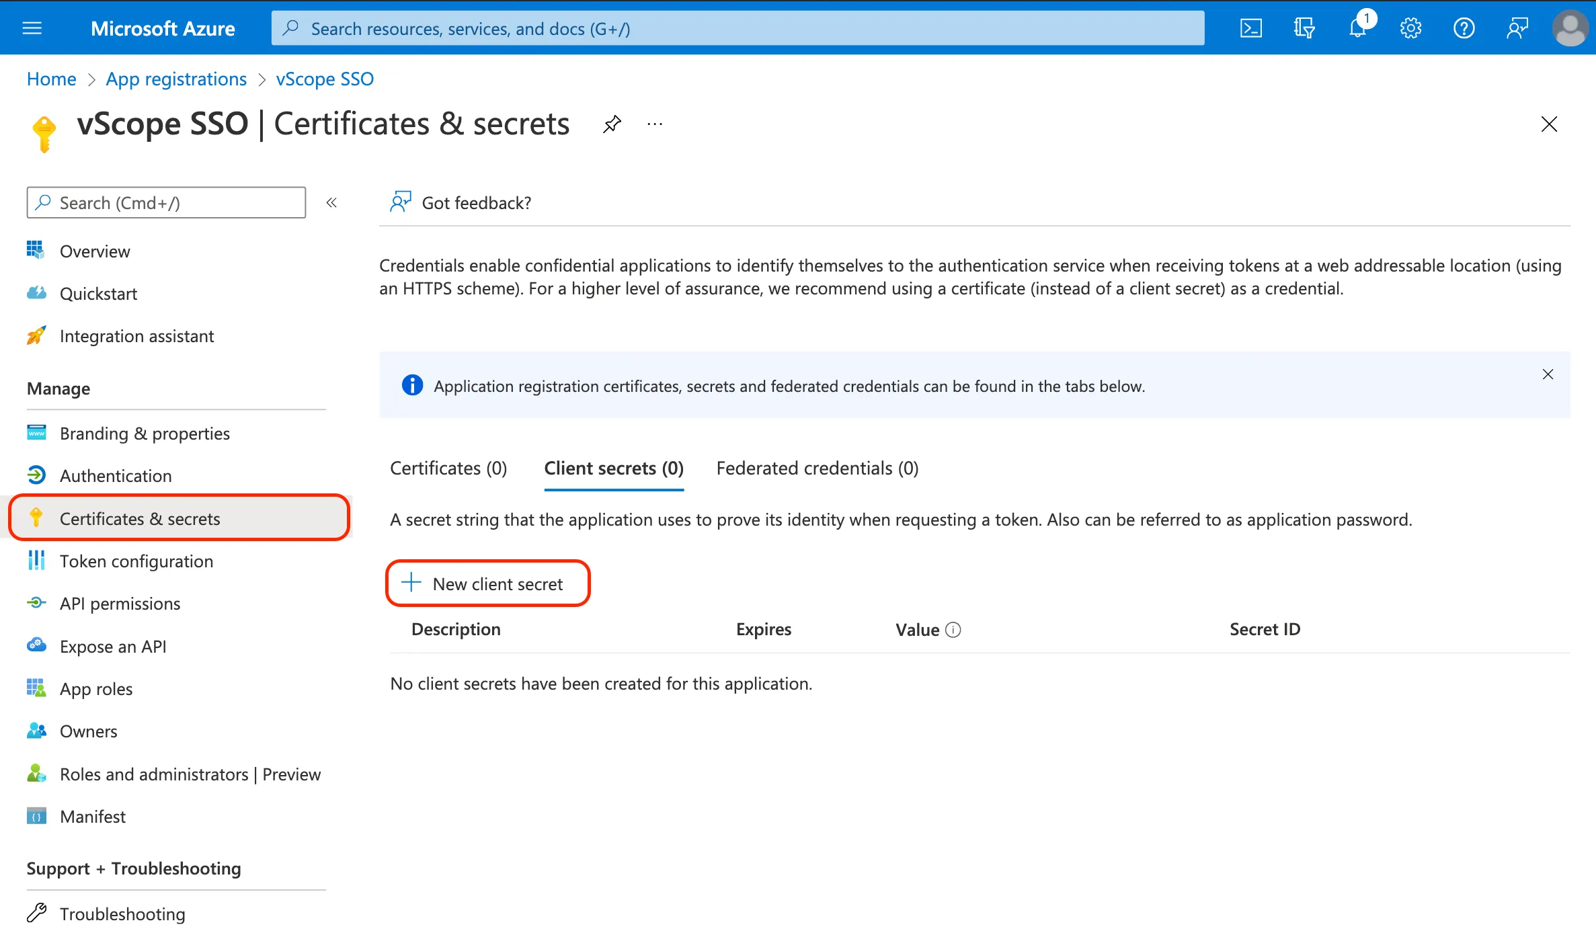Click the Integration assistant rocket icon
The width and height of the screenshot is (1596, 933).
tap(36, 335)
